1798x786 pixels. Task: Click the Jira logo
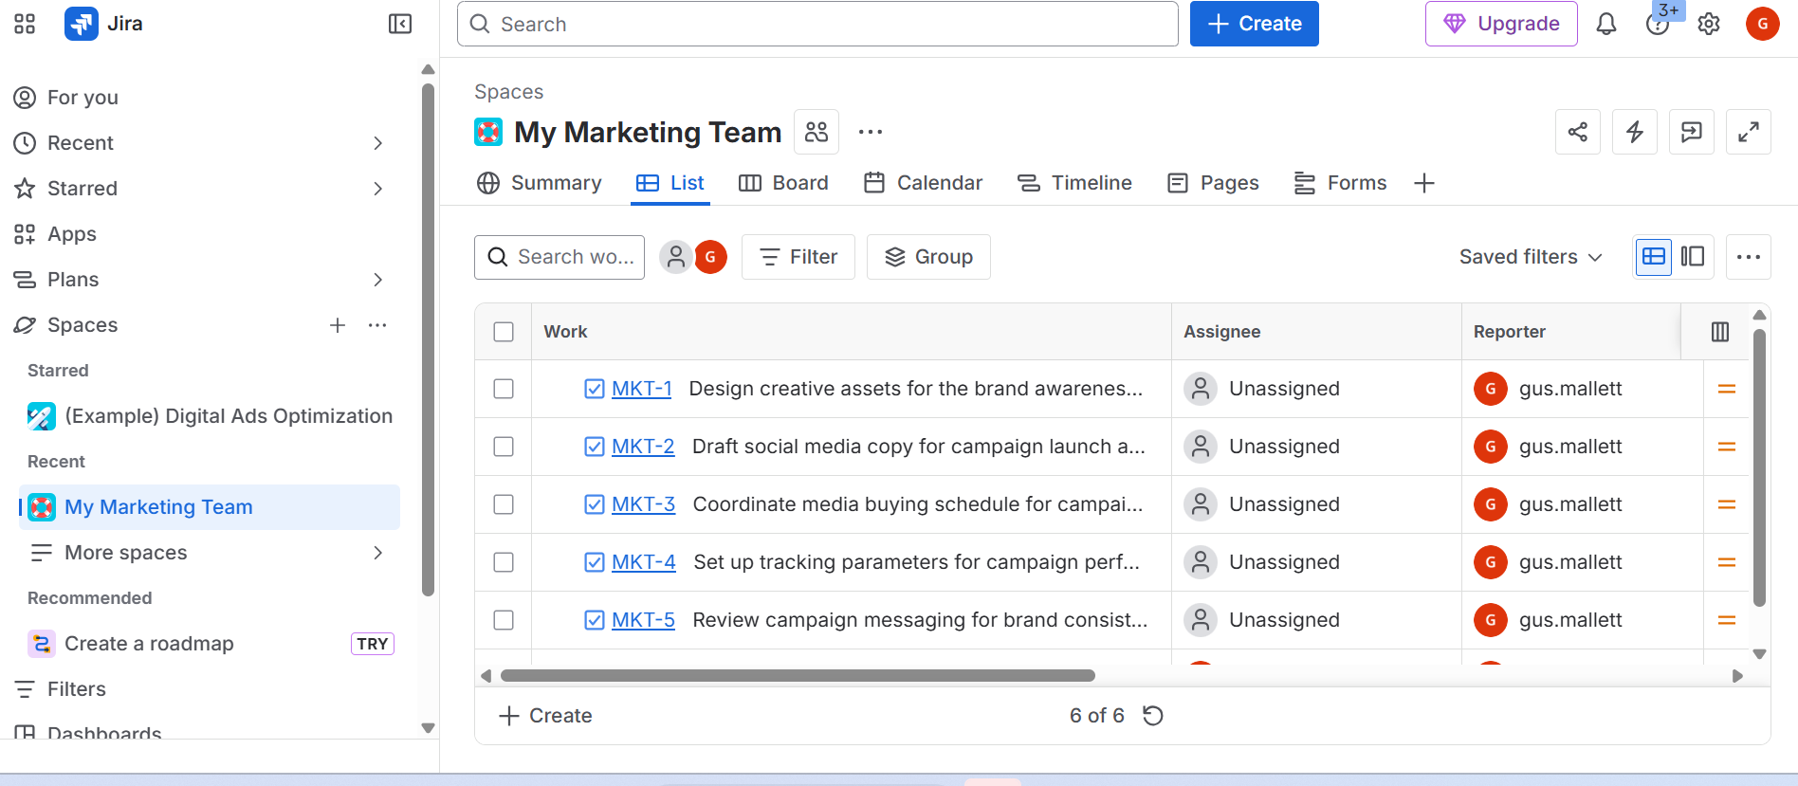(x=82, y=24)
